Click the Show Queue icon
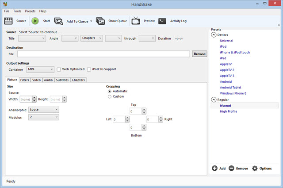 (x=100, y=21)
